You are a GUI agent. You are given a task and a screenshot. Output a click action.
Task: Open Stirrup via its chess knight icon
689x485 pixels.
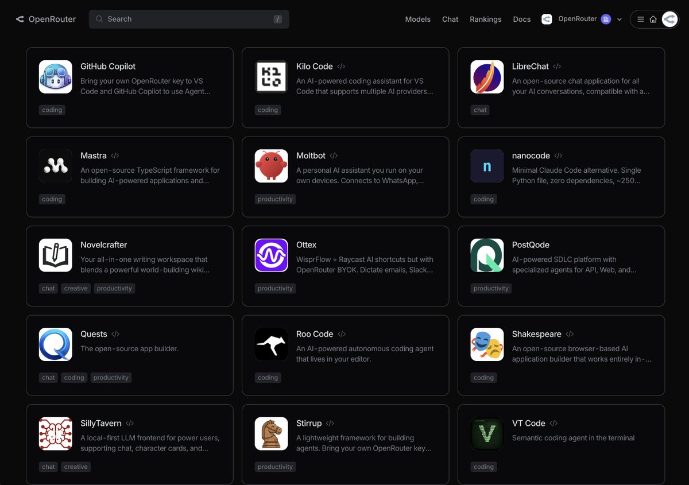(x=271, y=433)
